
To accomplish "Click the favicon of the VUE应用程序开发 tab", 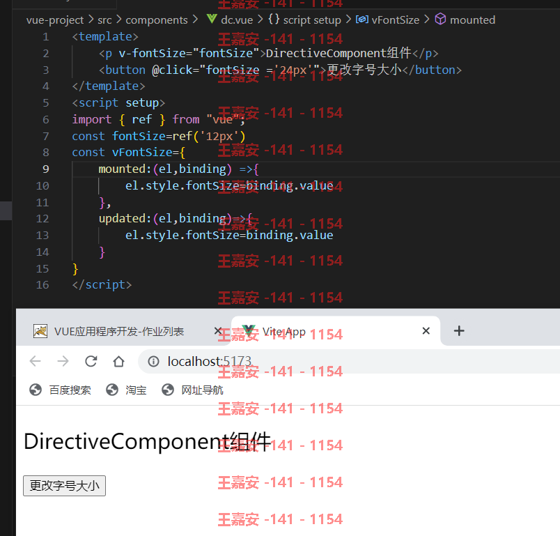I will (40, 331).
